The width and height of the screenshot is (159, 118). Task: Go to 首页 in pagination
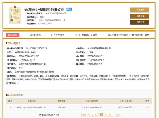click(x=85, y=115)
